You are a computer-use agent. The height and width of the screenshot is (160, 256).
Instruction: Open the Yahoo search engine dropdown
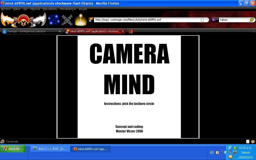(x=215, y=20)
